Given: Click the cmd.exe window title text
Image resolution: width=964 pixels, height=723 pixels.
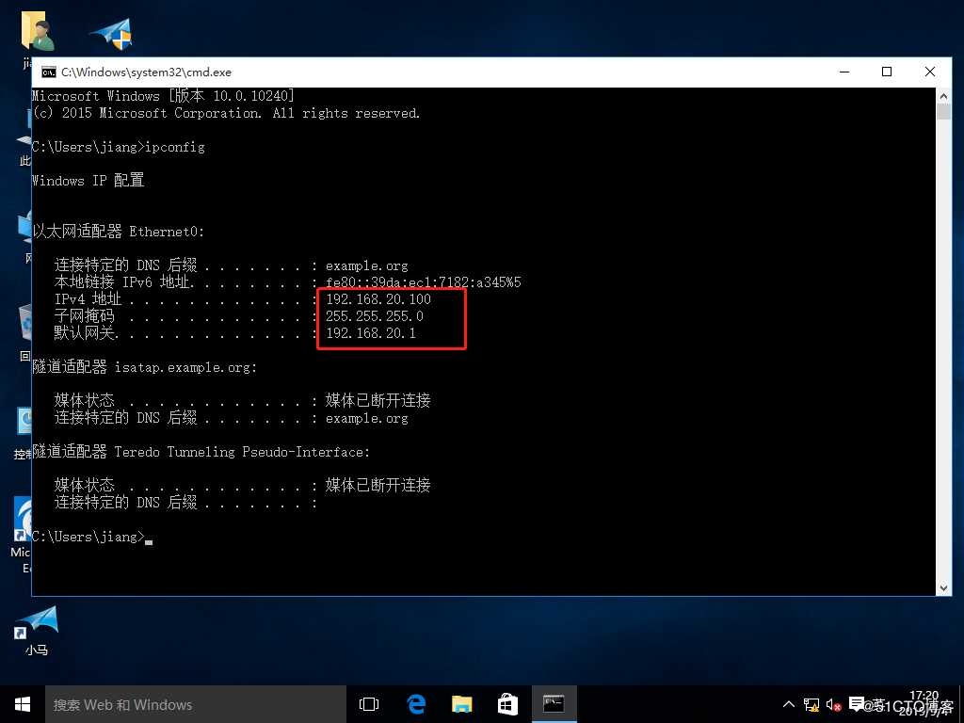Looking at the screenshot, I should (146, 72).
